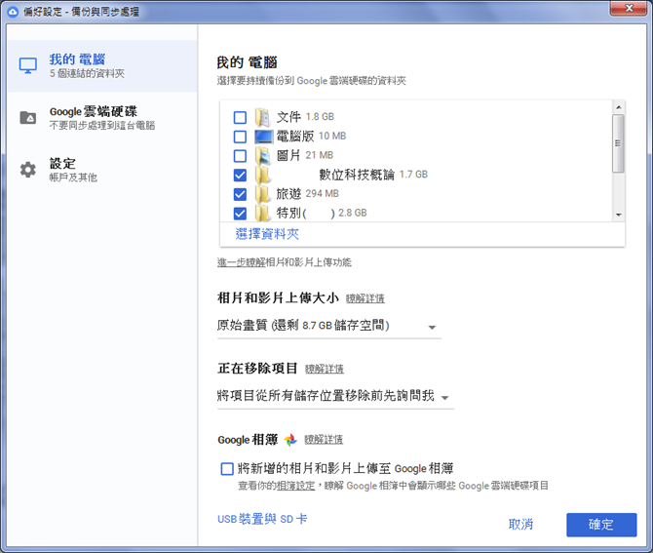The image size is (653, 553).
Task: Click the 數位科技概論 folder name
Action: click(x=357, y=175)
